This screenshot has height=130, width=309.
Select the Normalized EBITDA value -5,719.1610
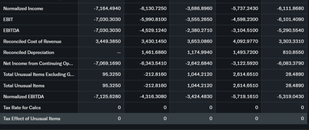point(245,97)
